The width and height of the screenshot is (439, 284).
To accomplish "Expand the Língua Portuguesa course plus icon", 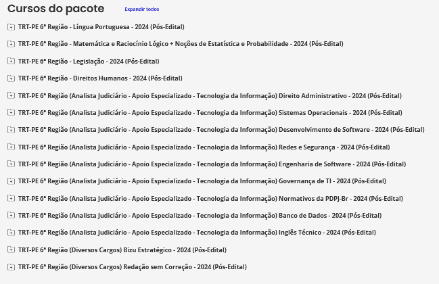I will click(11, 27).
